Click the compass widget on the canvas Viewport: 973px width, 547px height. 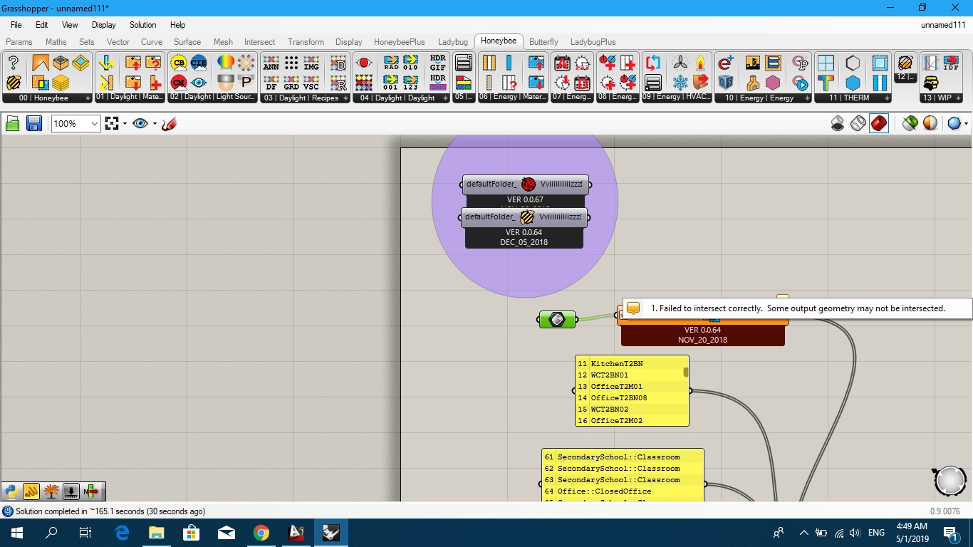click(950, 481)
